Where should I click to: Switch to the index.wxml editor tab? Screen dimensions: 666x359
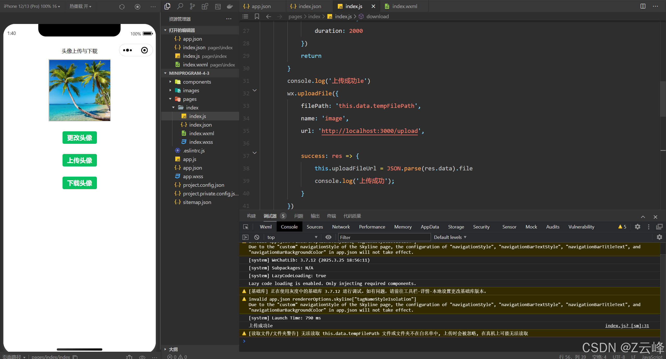click(404, 6)
